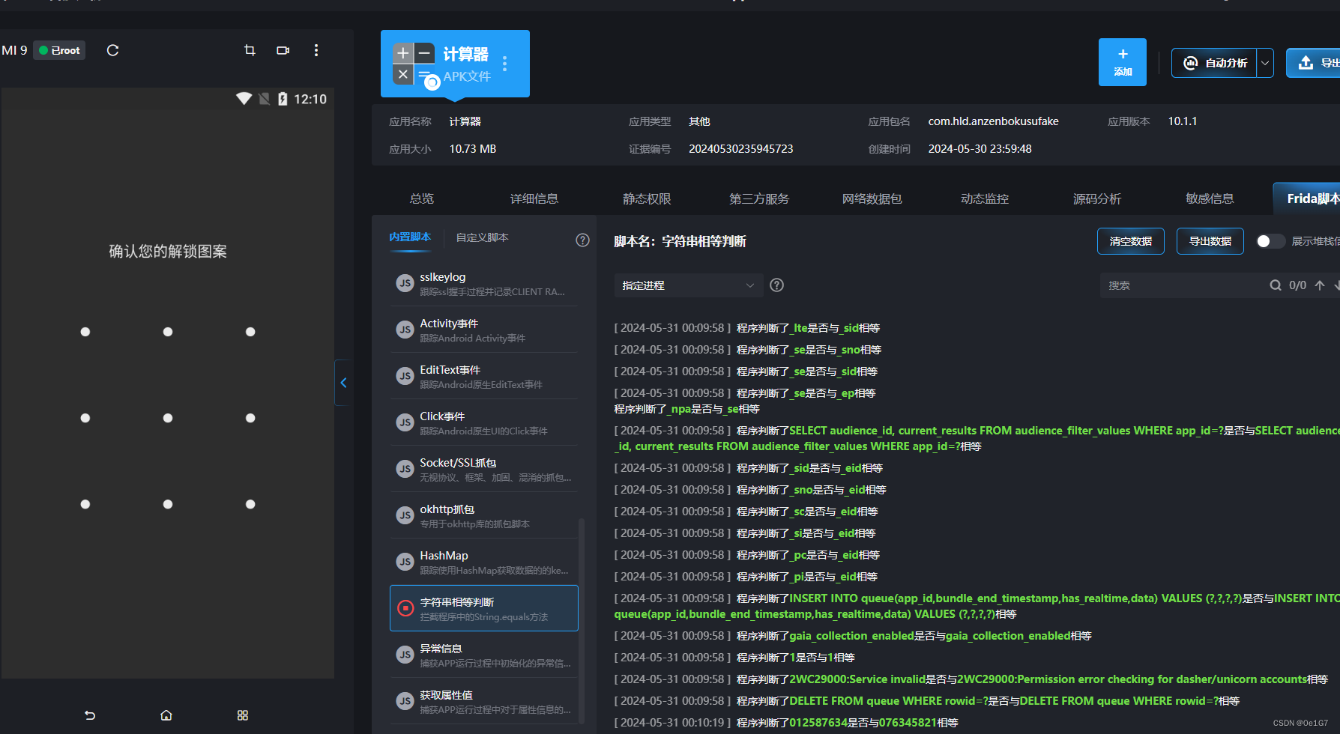Open the 指定进程 dropdown

coord(688,285)
